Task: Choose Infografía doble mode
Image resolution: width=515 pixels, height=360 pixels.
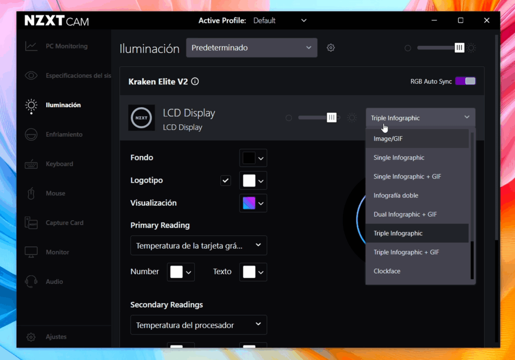Action: [x=417, y=196]
